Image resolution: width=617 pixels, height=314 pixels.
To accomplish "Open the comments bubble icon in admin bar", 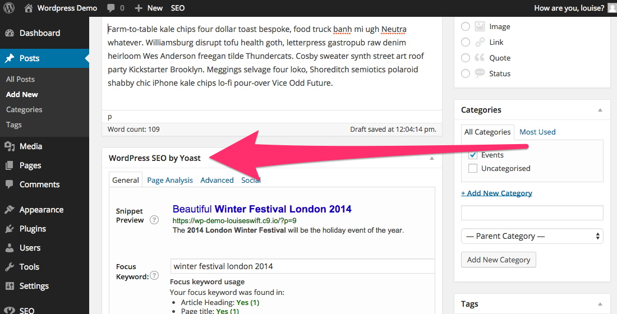I will (x=111, y=8).
